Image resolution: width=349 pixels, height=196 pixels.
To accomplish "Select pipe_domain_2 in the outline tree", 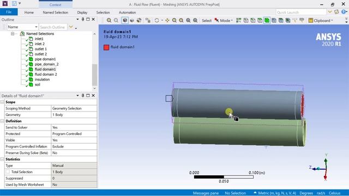I will coord(46,64).
